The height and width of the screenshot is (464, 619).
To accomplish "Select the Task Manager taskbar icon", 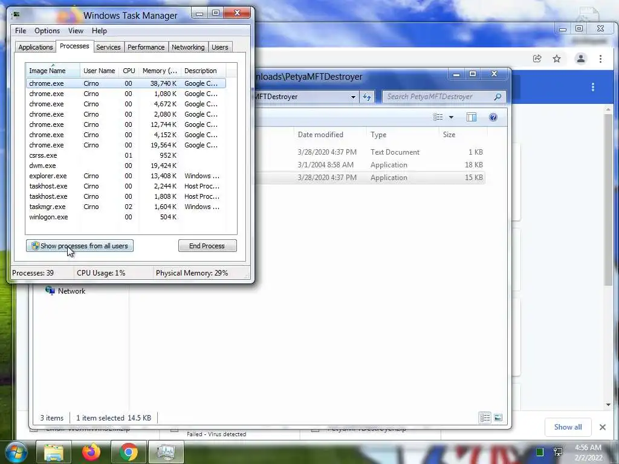I will pos(166,453).
